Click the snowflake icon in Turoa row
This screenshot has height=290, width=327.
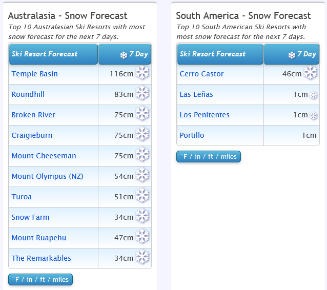coord(142,195)
